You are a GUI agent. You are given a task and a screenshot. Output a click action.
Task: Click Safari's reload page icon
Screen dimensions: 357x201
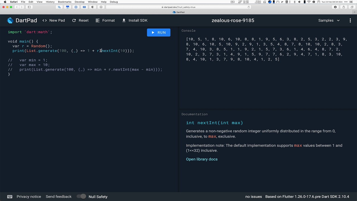(249, 7)
